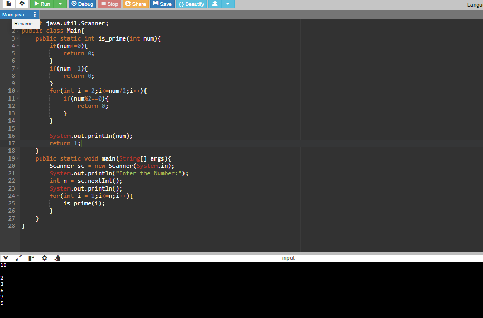Viewport: 483px width, 318px height.
Task: Collapse the main method at line 19
Action: coord(18,158)
